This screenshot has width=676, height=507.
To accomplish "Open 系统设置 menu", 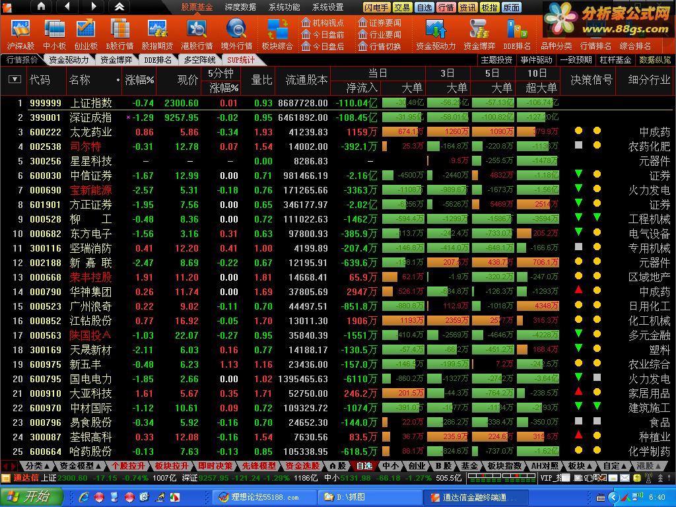I will pos(327,7).
